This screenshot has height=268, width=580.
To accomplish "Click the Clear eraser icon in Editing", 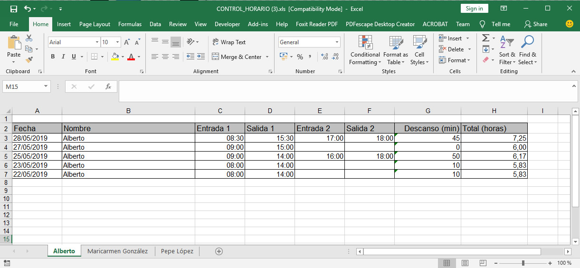I will pos(485,60).
